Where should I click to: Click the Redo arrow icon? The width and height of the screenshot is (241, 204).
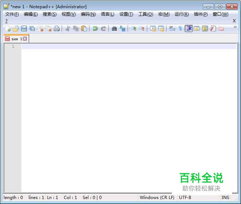click(103, 29)
